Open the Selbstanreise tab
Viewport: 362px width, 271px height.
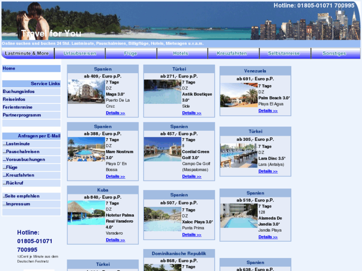point(285,53)
